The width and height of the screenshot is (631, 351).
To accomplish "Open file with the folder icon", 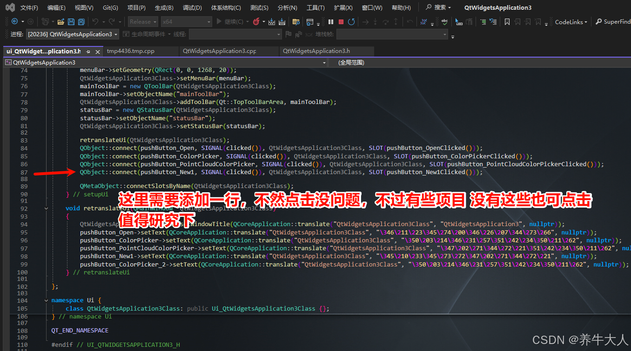I will point(60,21).
